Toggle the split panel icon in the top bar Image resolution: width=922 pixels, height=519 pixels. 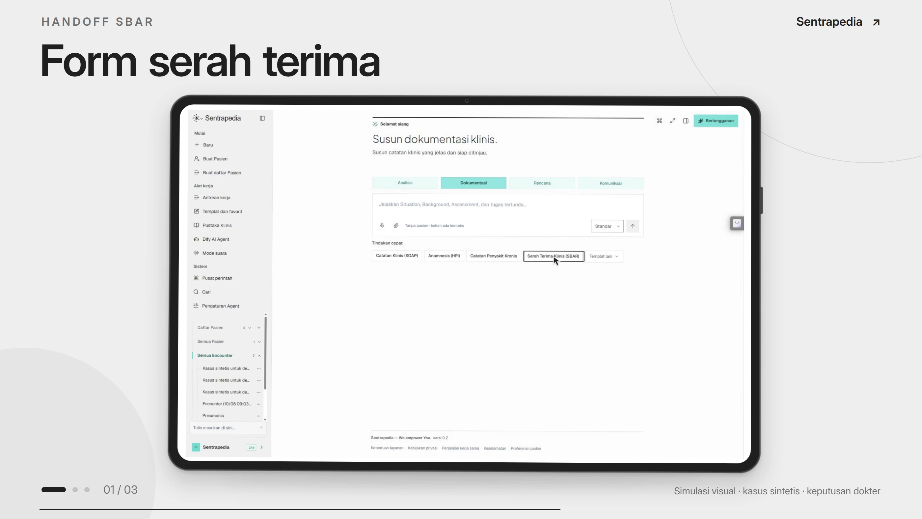(686, 121)
